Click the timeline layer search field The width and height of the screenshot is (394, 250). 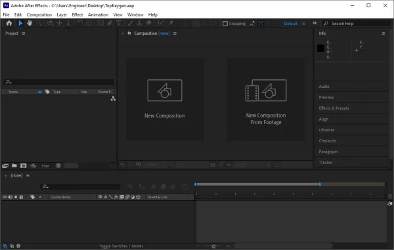[80, 186]
